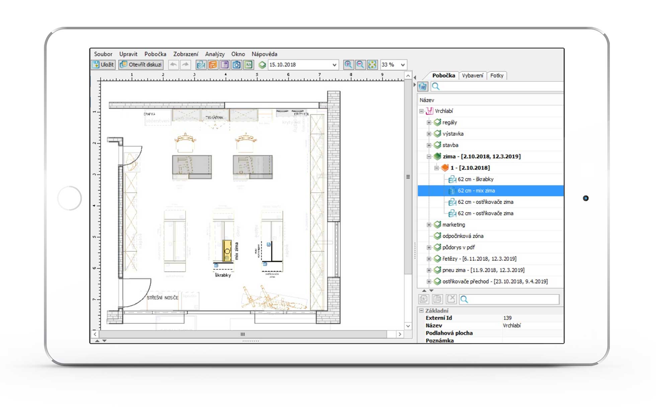Screen dimensions: 656x417
Task: Click the fit-to-view zoom icon
Action: pos(372,65)
